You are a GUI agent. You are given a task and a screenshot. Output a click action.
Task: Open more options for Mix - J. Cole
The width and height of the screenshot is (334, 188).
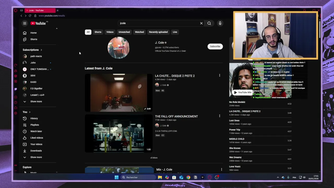click(x=222, y=169)
